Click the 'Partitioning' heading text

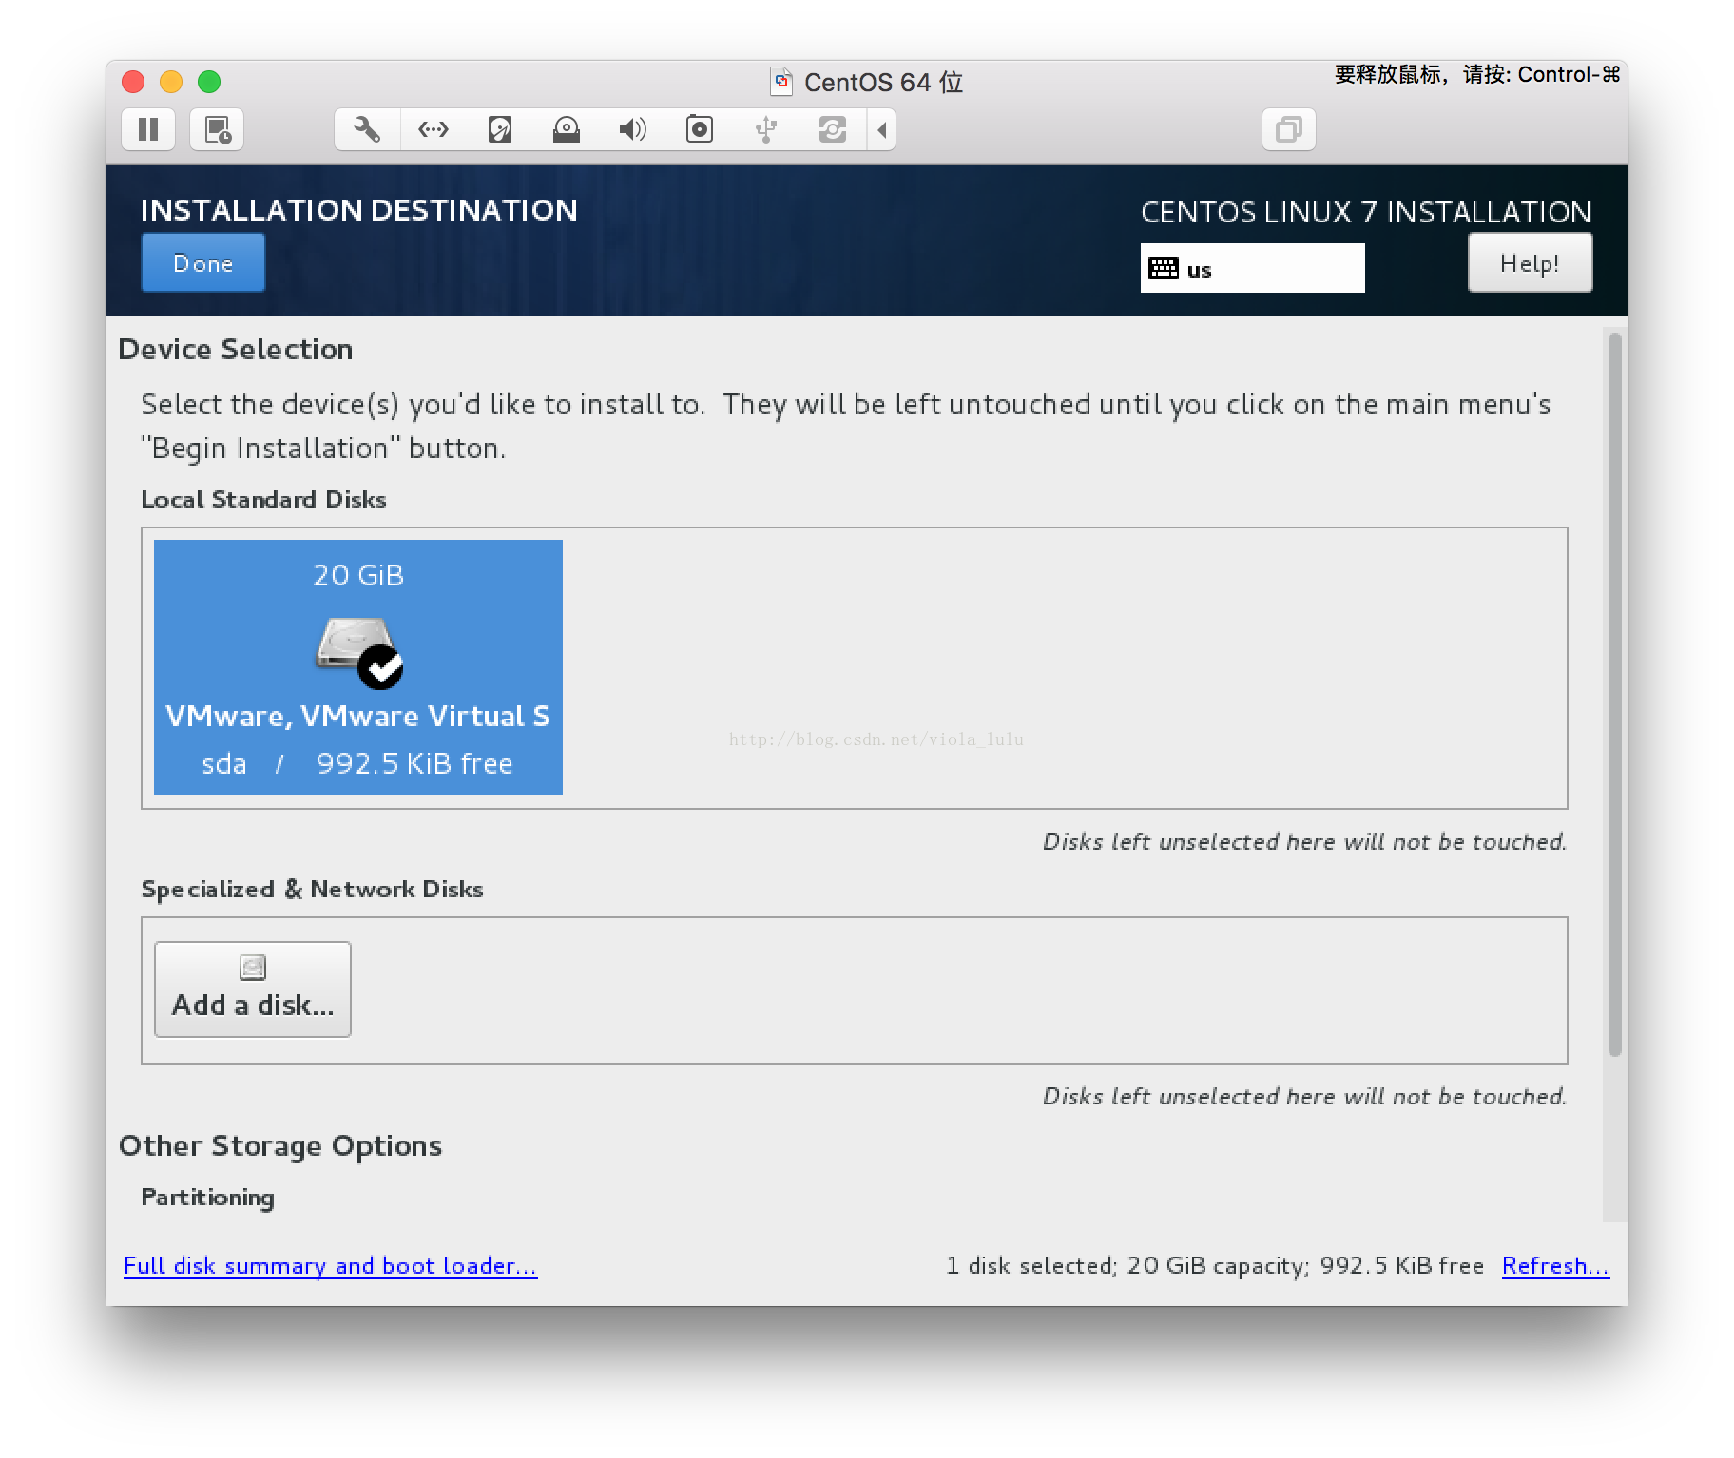(207, 1198)
